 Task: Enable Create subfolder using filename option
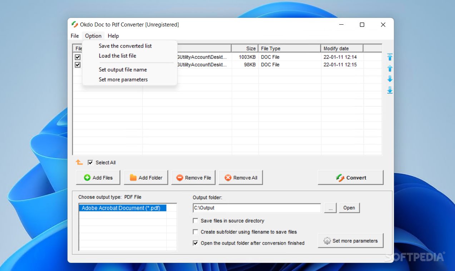(196, 232)
